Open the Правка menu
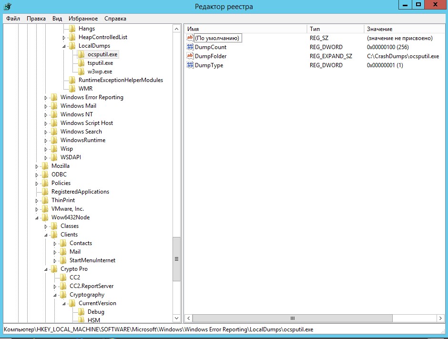 36,19
